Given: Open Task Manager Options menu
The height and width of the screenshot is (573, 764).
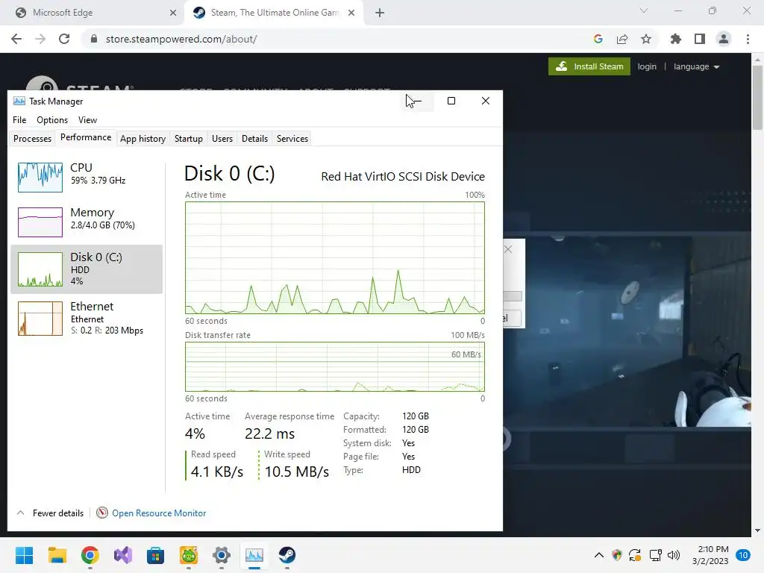Looking at the screenshot, I should (52, 120).
